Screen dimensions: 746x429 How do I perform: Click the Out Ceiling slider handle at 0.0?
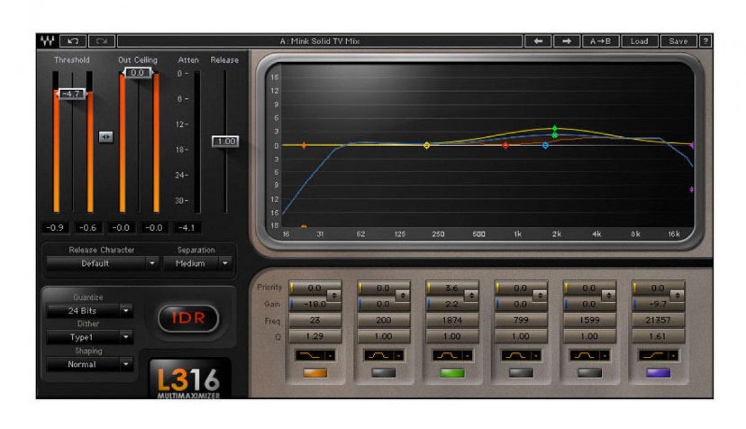click(138, 73)
